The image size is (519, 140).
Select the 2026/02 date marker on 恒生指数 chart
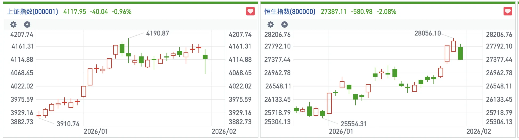point(479,131)
